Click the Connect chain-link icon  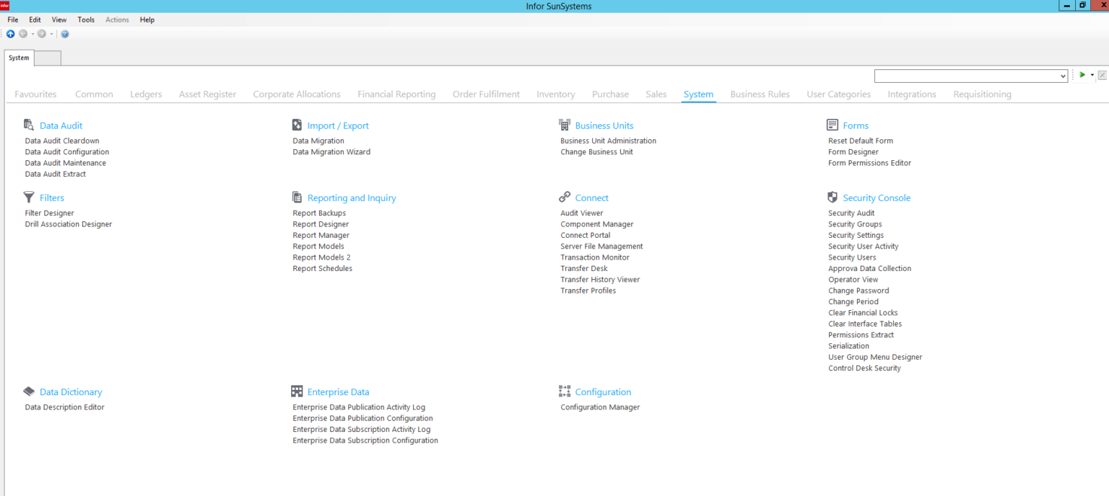pyautogui.click(x=565, y=197)
